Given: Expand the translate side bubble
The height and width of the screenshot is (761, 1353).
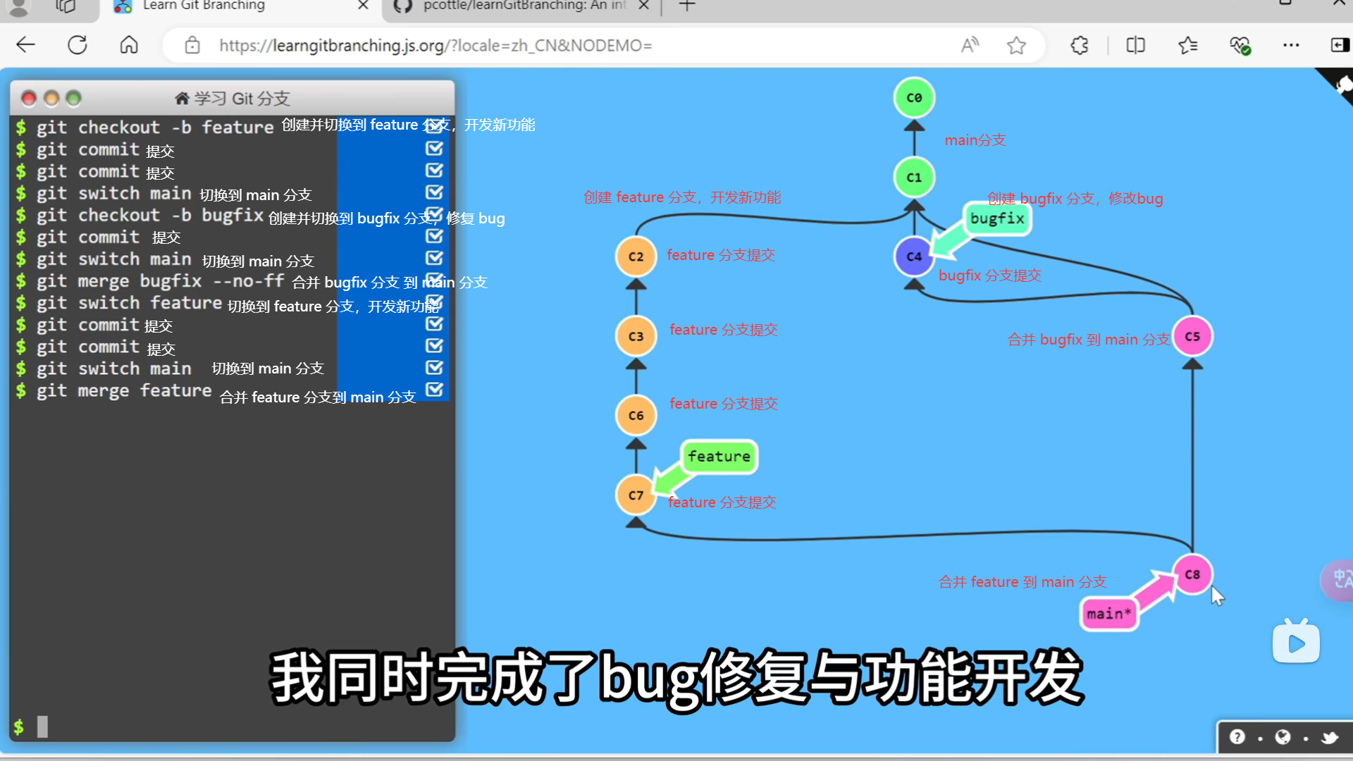Looking at the screenshot, I should point(1339,580).
